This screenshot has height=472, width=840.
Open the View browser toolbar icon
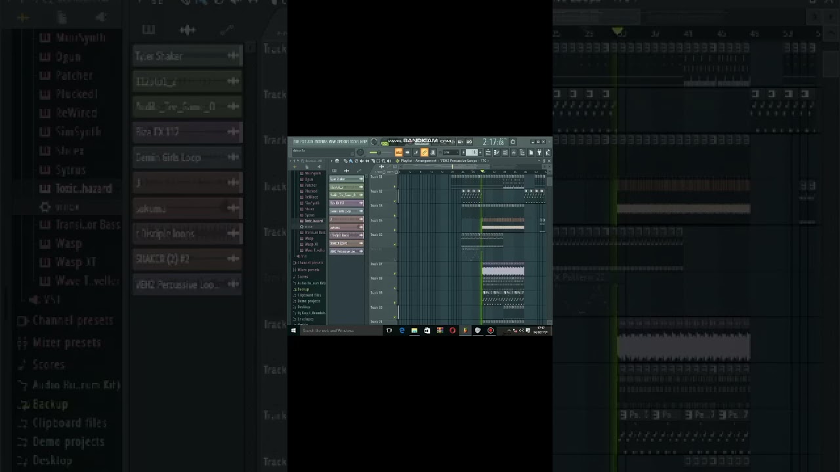pos(522,152)
